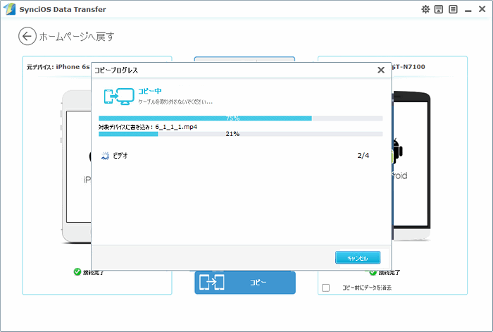493x332 pixels.
Task: Click the Android robot logo
Action: click(397, 152)
